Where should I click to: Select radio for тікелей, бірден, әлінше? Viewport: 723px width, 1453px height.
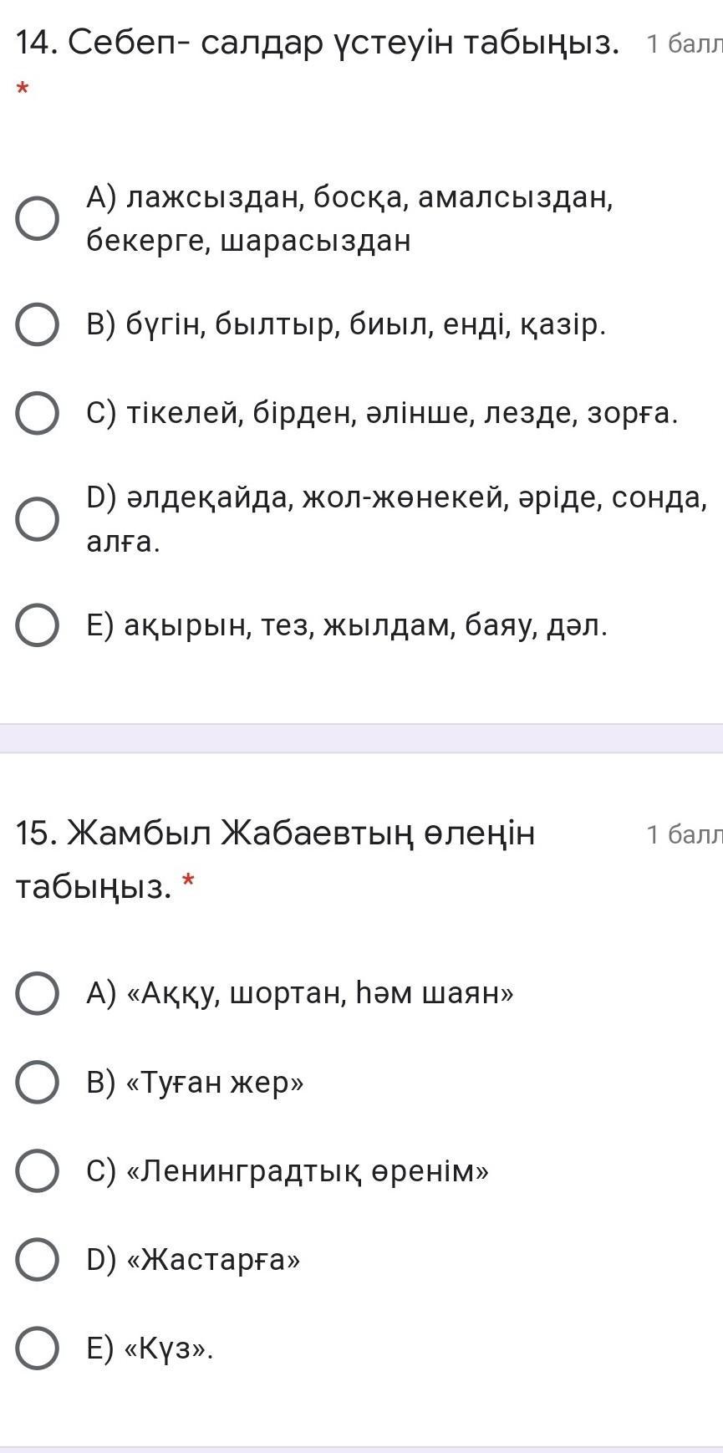[38, 414]
